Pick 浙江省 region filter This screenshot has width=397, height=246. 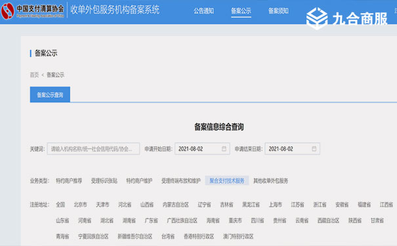(x=320, y=205)
